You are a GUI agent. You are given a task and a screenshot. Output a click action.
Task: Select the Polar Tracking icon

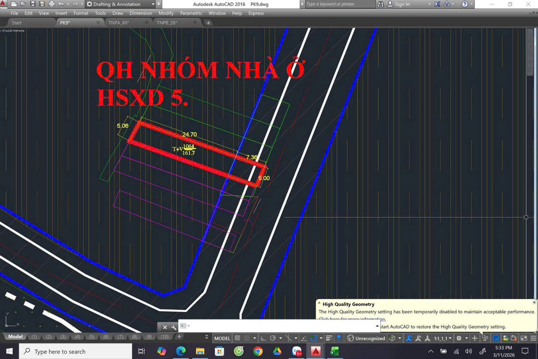(x=274, y=338)
